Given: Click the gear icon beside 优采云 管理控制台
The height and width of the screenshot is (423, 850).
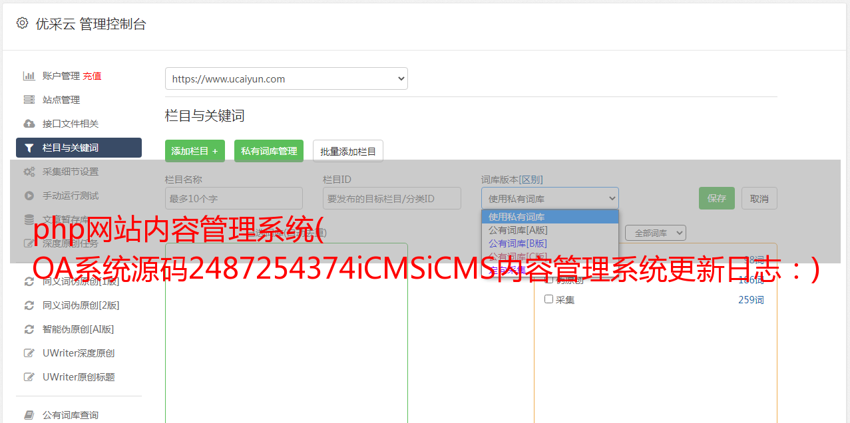Looking at the screenshot, I should coord(22,23).
